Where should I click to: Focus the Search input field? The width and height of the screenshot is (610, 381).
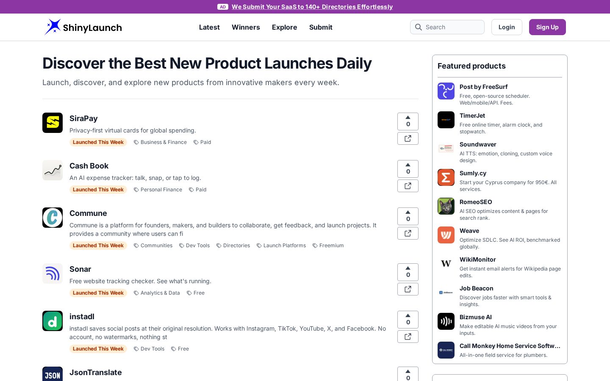(447, 27)
